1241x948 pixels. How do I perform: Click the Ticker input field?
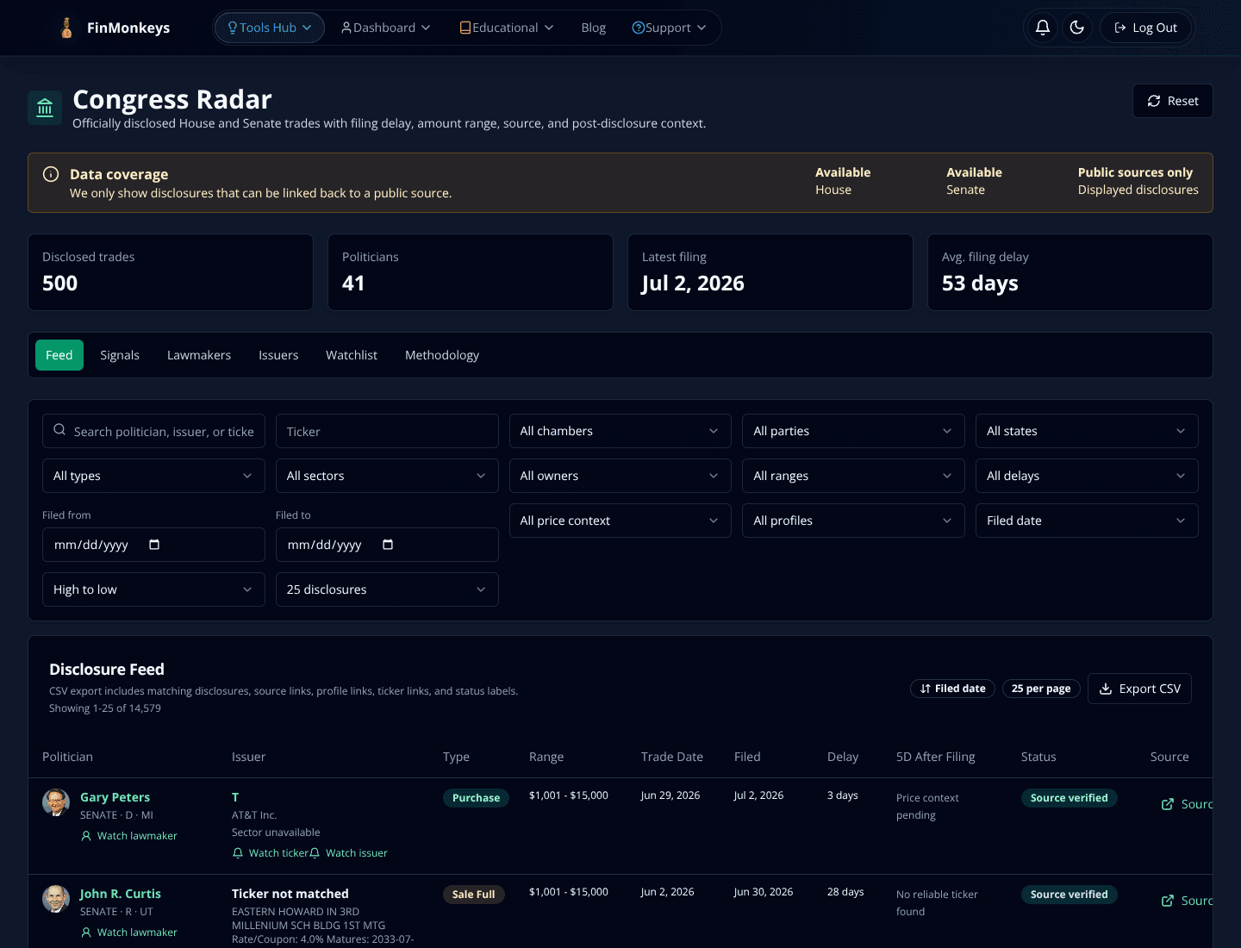[x=387, y=431]
